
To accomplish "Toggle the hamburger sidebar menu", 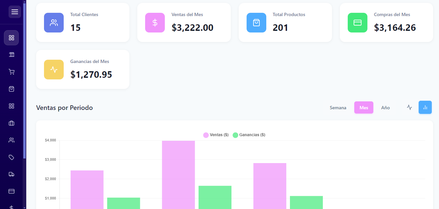I will 14,12.
